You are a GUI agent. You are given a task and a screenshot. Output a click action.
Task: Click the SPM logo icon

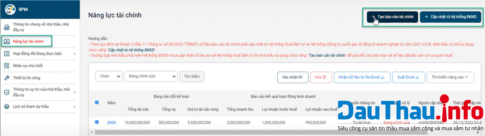10,9
